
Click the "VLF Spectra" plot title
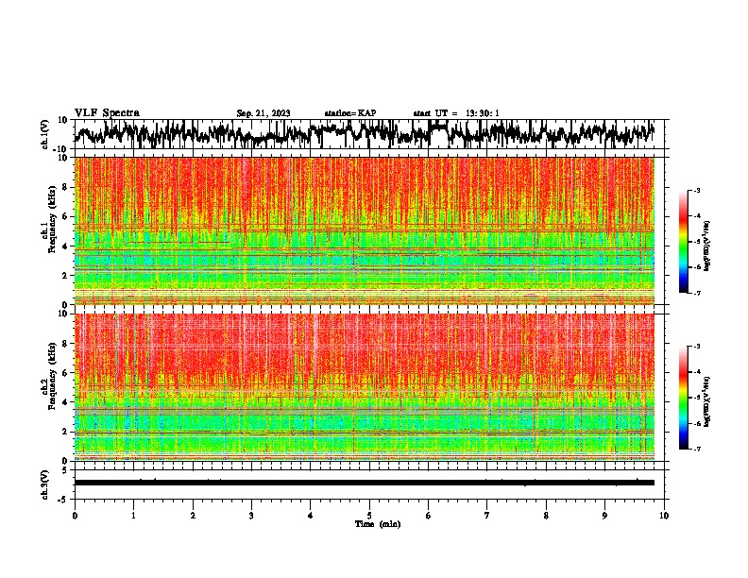[x=107, y=112]
